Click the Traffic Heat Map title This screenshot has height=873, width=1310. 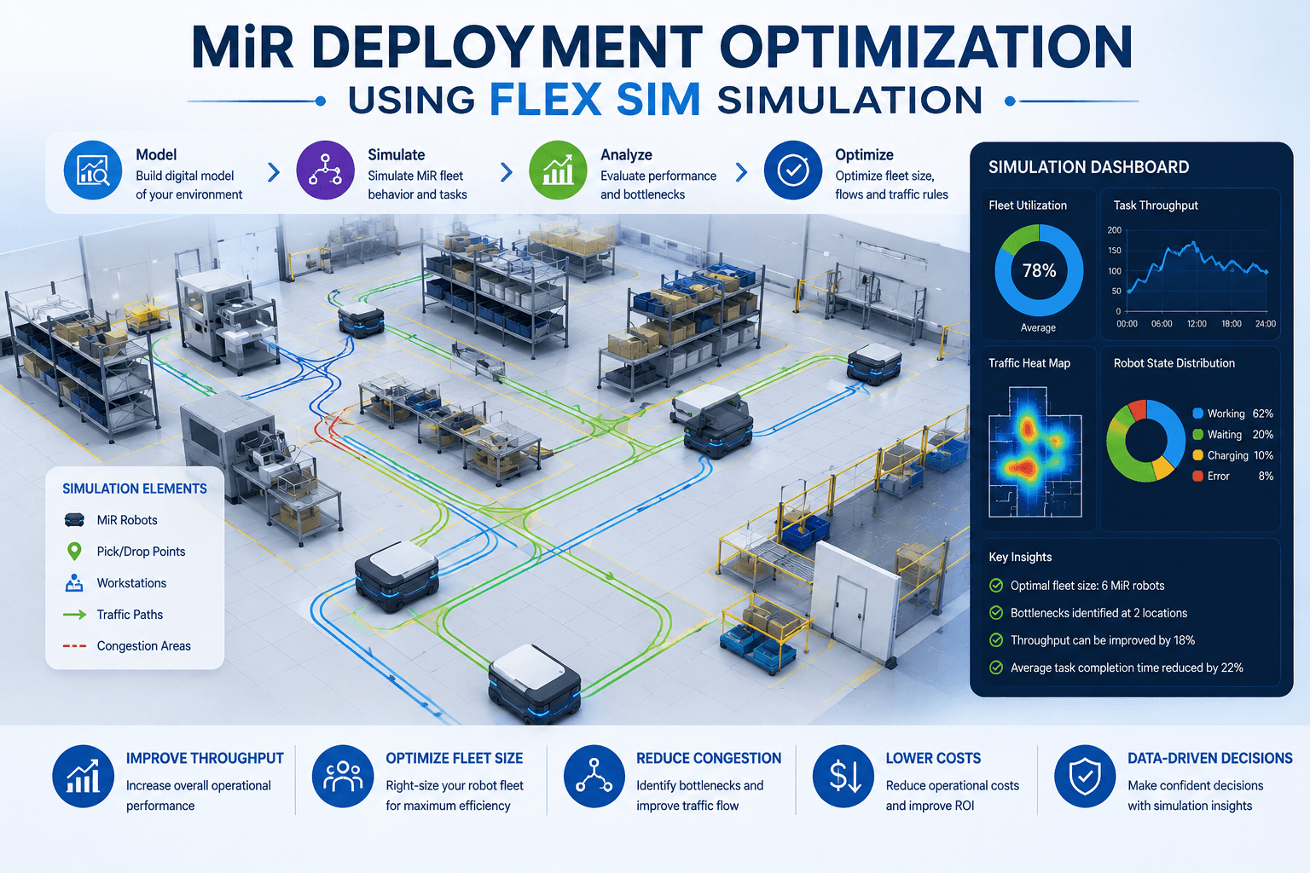pos(1029,363)
